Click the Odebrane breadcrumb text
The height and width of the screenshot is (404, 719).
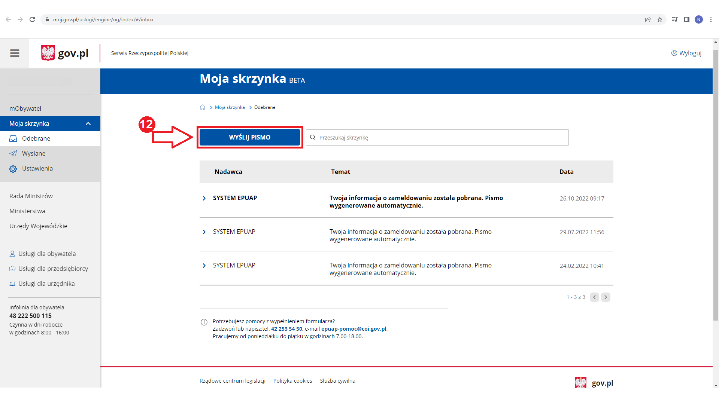click(x=265, y=107)
